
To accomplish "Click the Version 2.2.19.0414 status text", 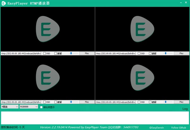I will click(x=89, y=127).
